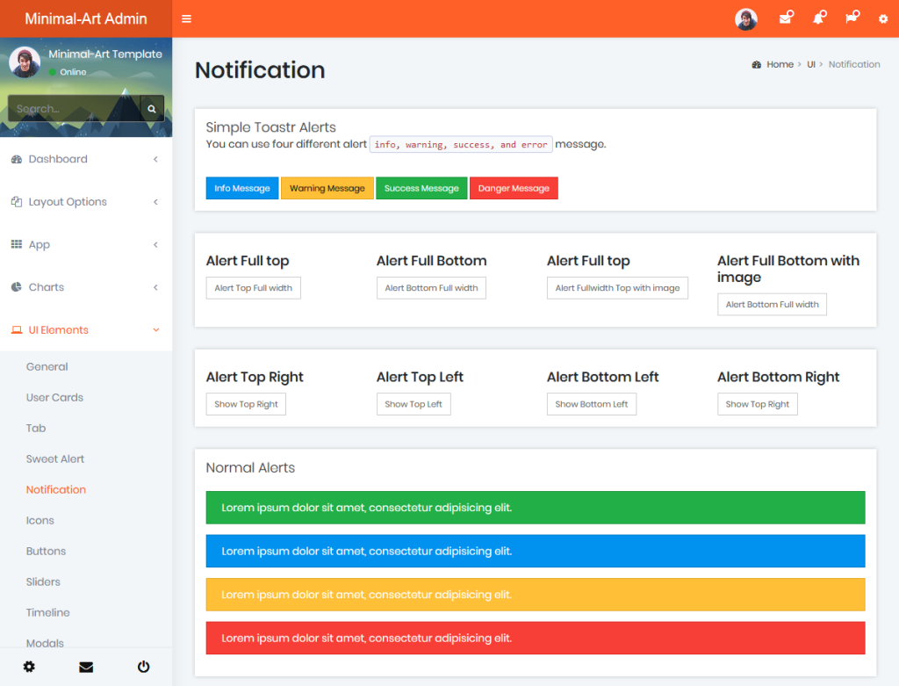Click the sidebar search magnifier button

152,108
